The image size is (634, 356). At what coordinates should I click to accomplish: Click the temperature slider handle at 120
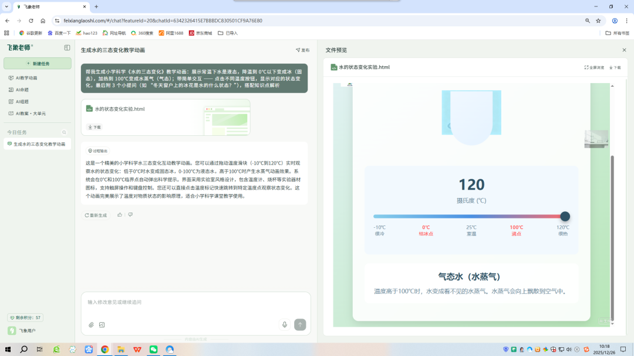pyautogui.click(x=565, y=216)
